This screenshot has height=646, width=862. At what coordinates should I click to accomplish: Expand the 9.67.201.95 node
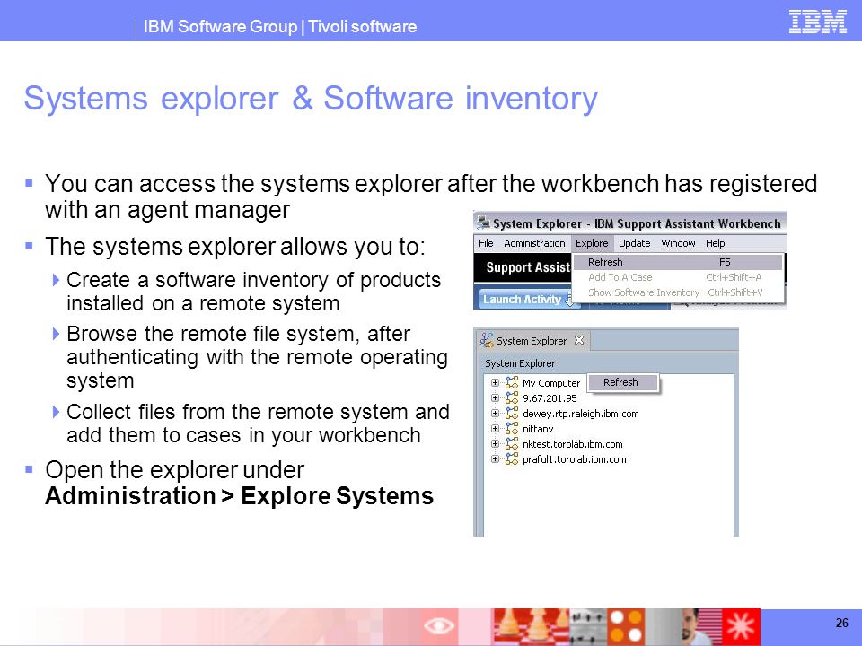click(x=495, y=398)
